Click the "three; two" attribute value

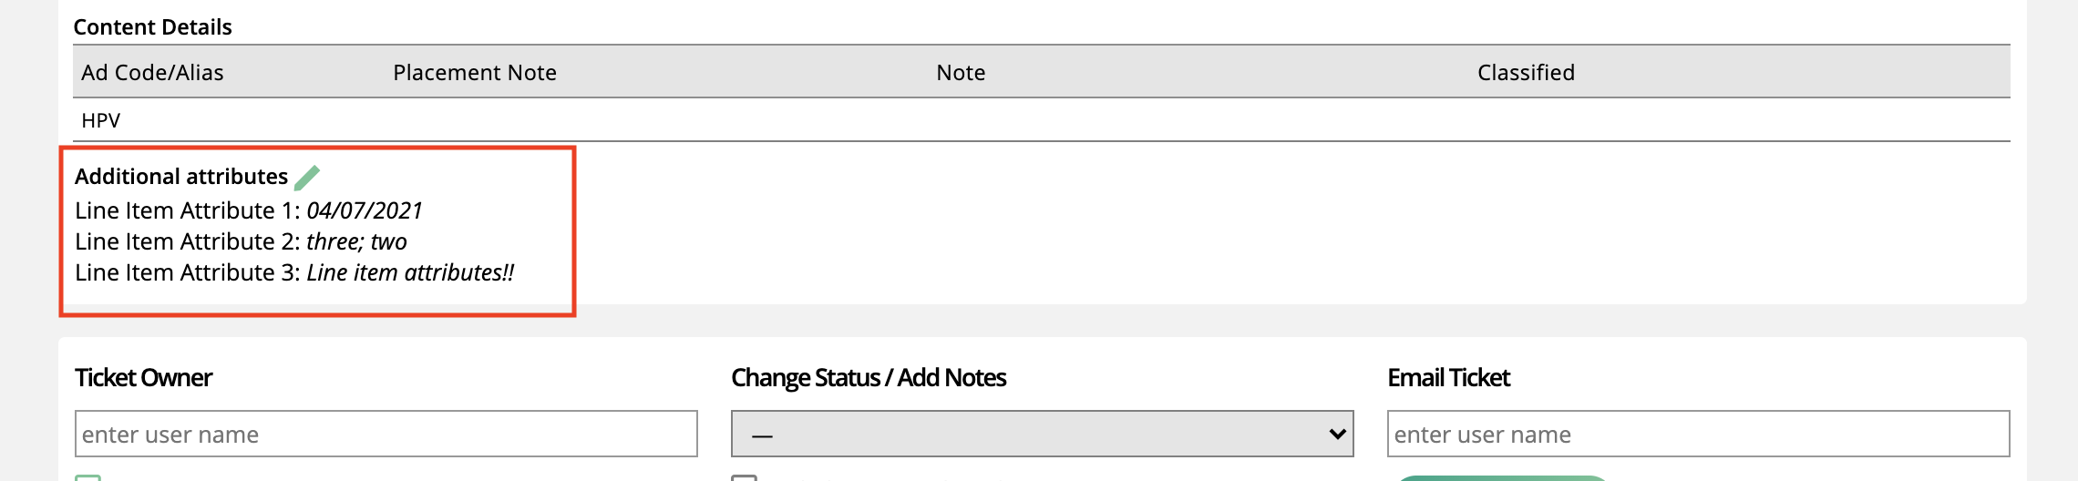coord(356,241)
